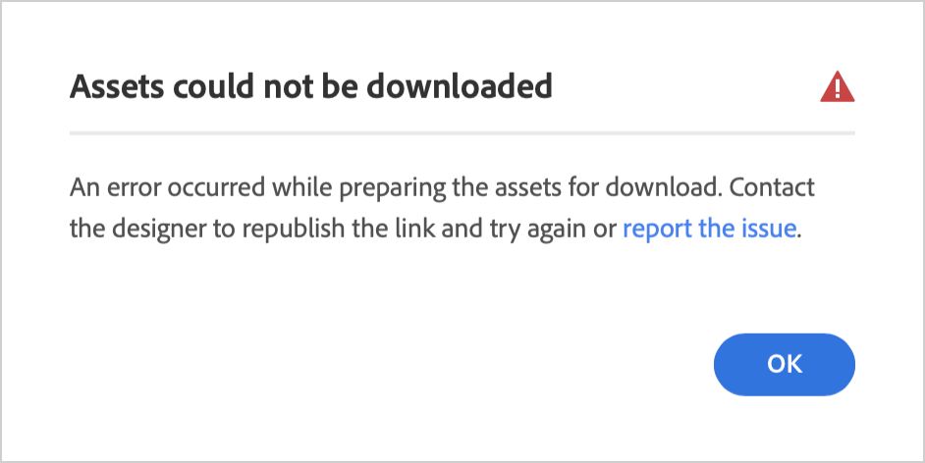Dismiss the error dialog with OK

click(784, 364)
